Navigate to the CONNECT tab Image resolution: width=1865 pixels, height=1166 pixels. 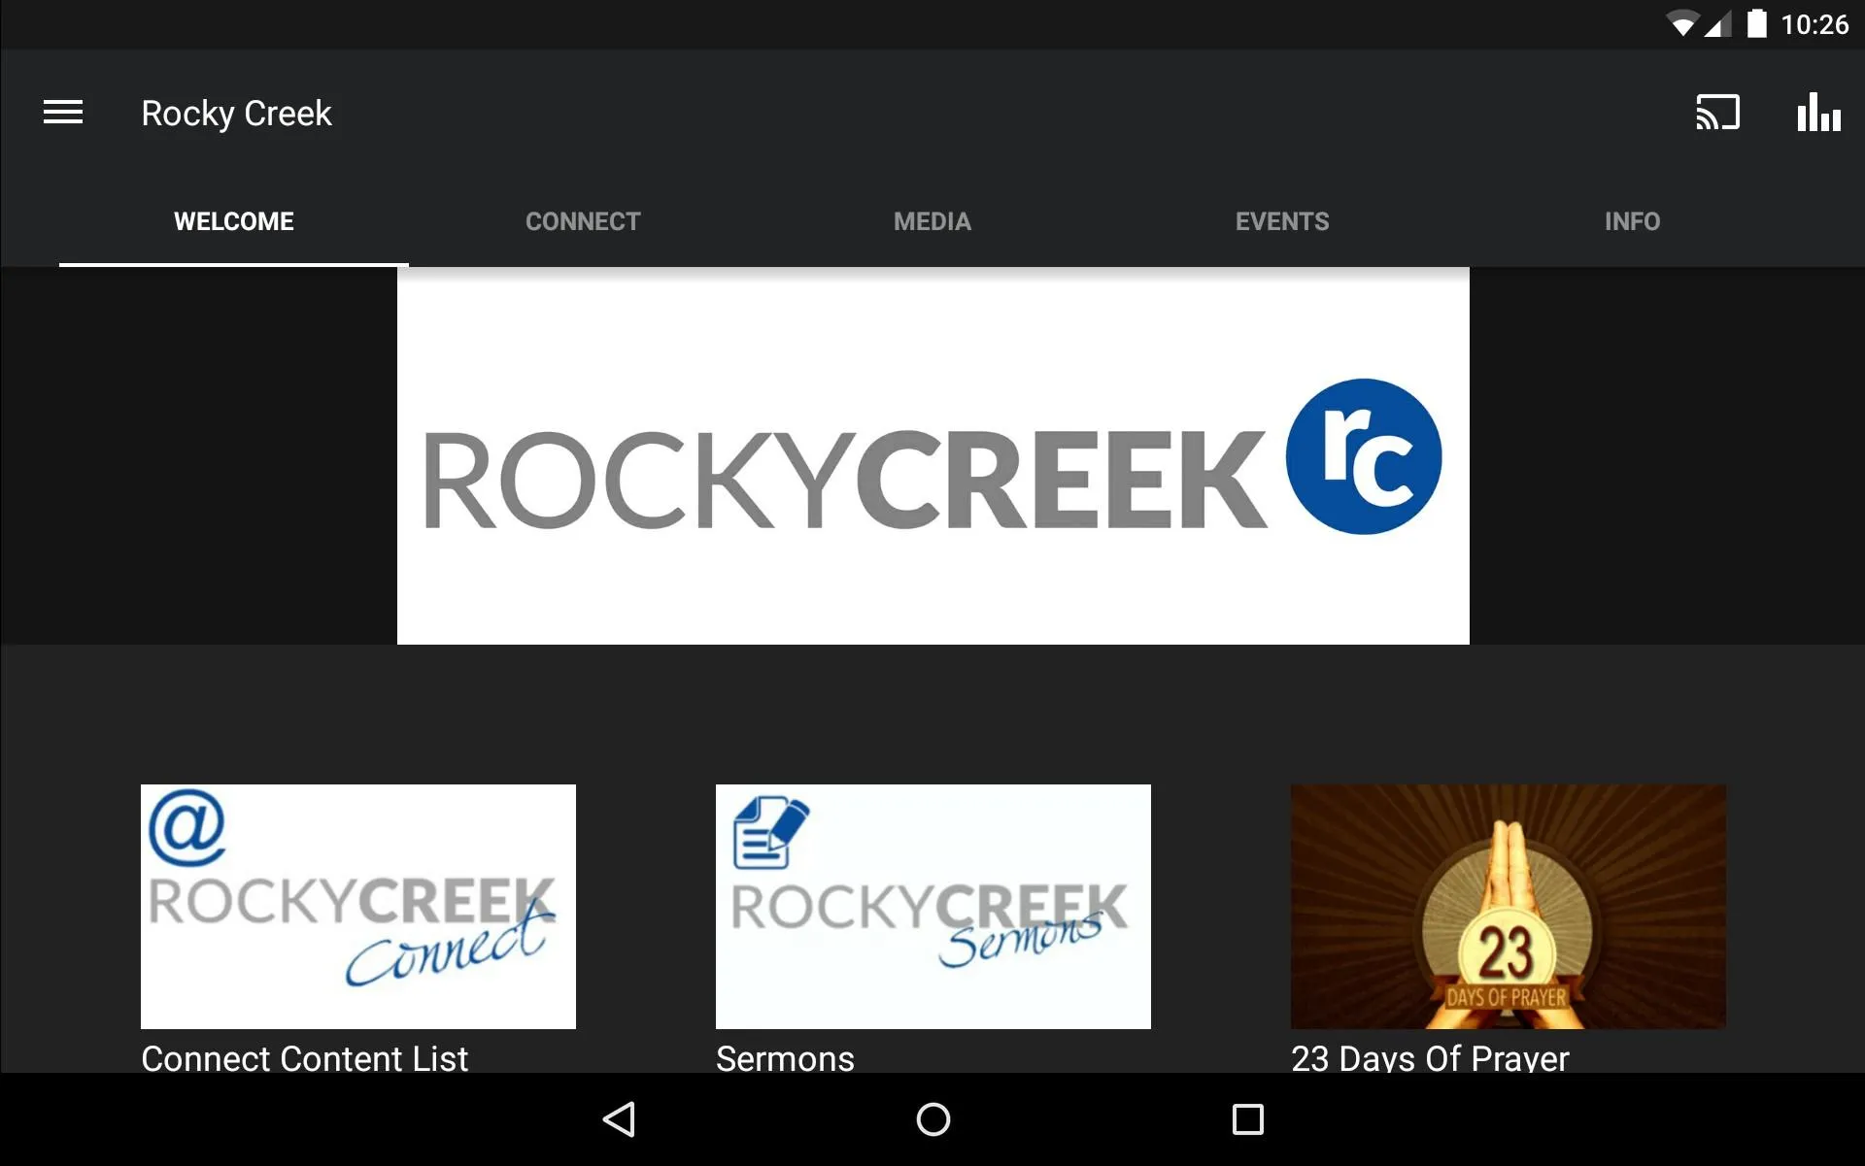(582, 221)
